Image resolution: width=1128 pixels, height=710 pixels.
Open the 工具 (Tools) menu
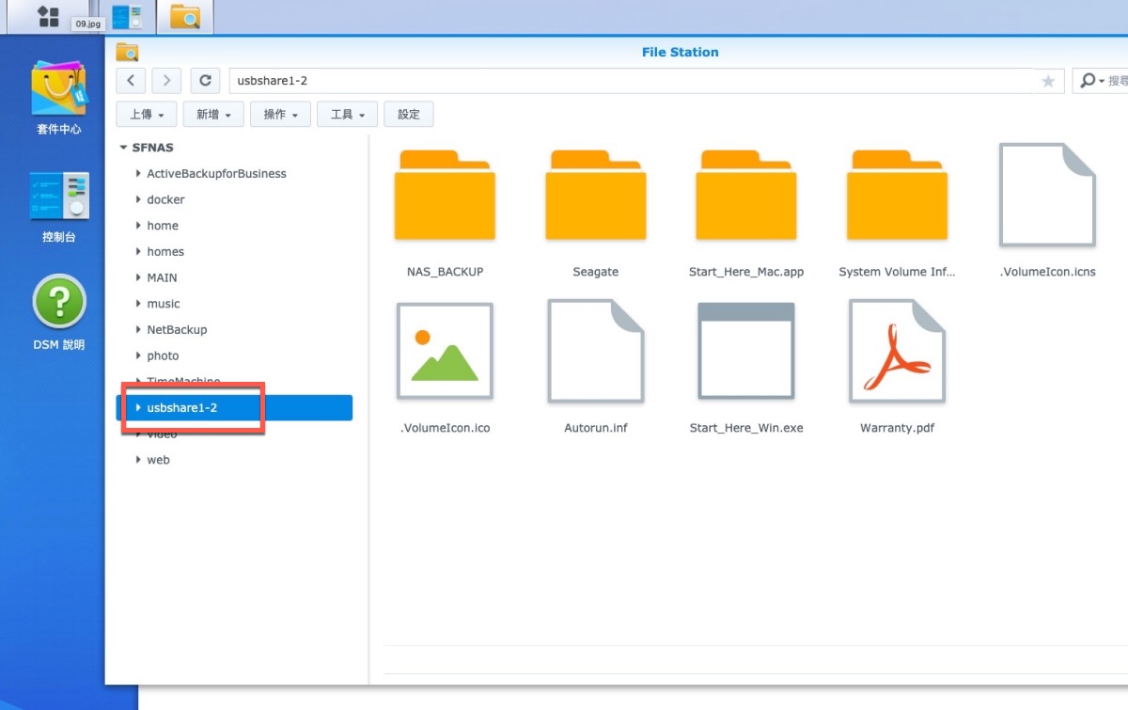pyautogui.click(x=348, y=115)
